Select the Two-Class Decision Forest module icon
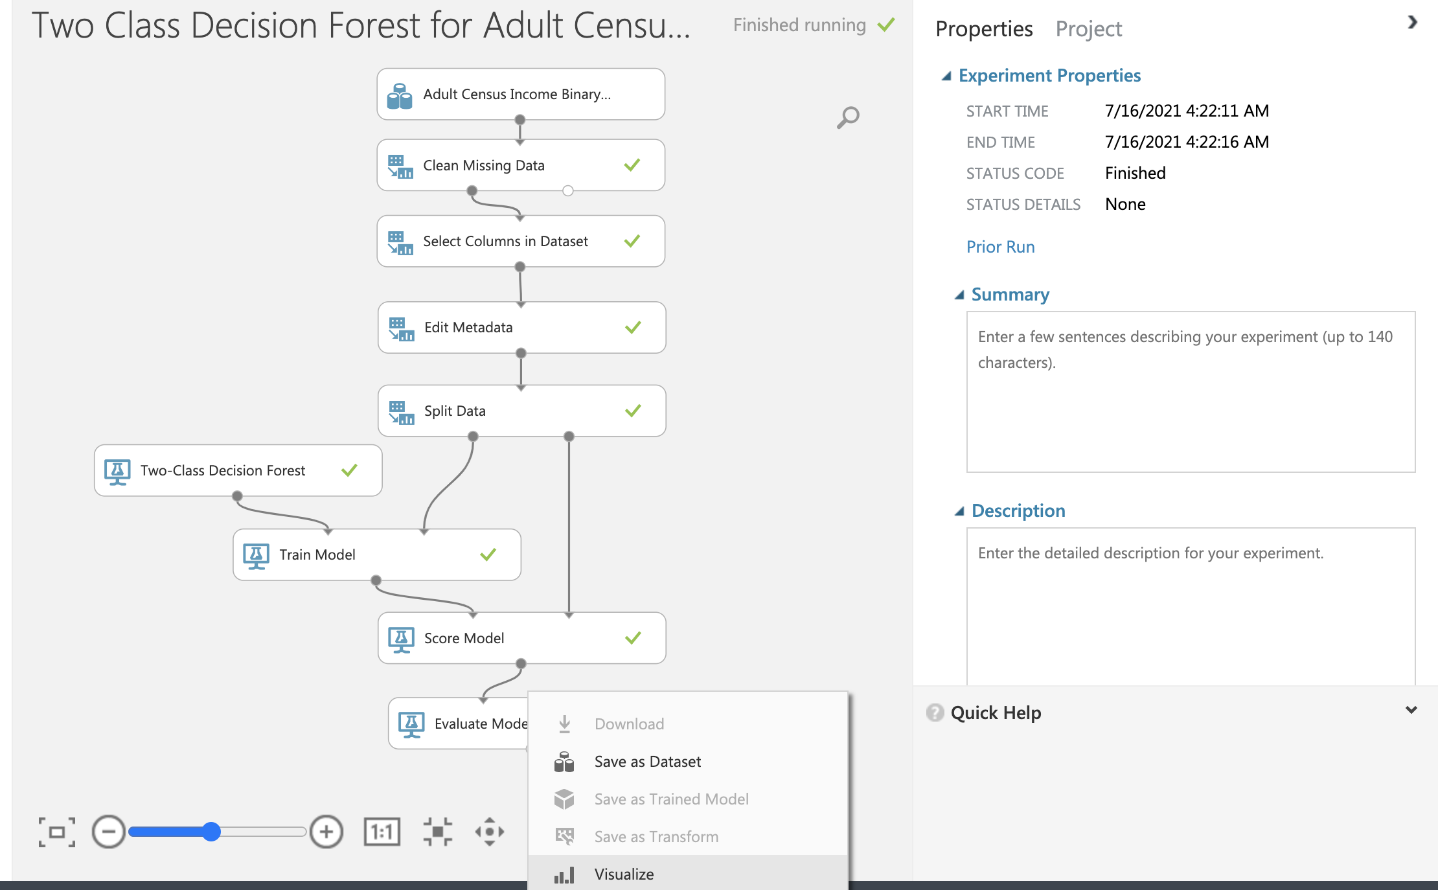The width and height of the screenshot is (1438, 890). [117, 470]
